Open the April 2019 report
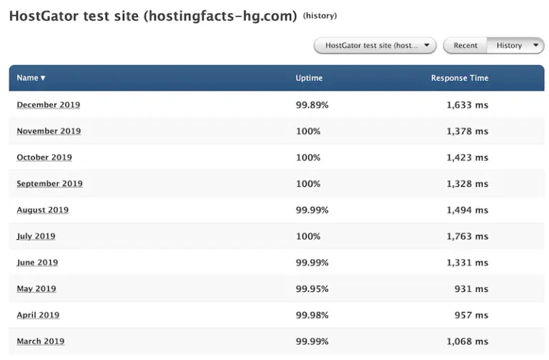Screen dimensions: 549x360 [38, 315]
